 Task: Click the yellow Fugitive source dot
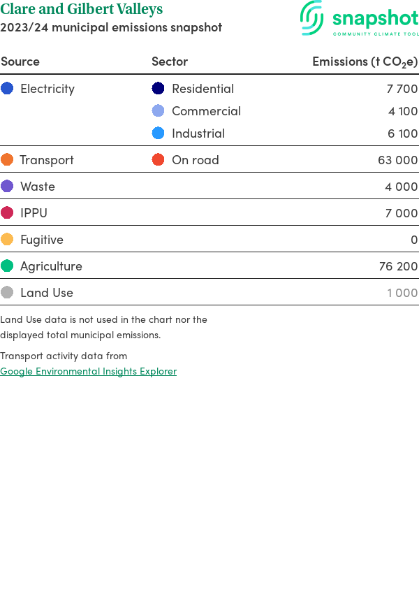7,240
